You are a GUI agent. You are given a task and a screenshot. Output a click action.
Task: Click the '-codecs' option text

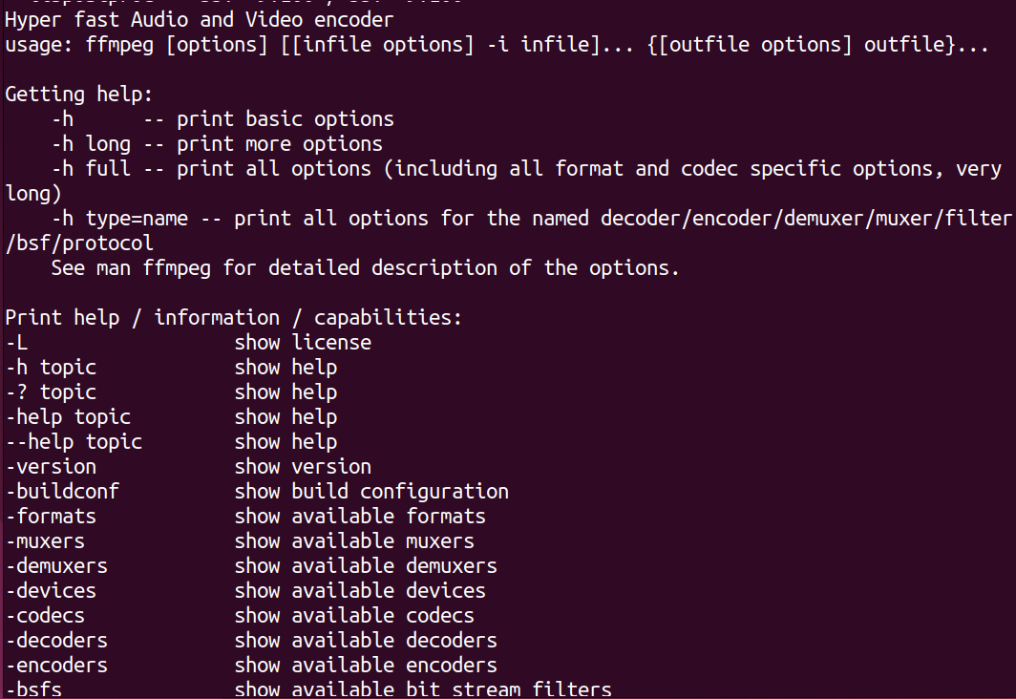click(46, 616)
